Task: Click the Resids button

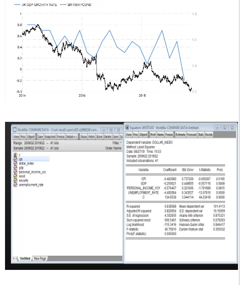Action: (x=209, y=134)
